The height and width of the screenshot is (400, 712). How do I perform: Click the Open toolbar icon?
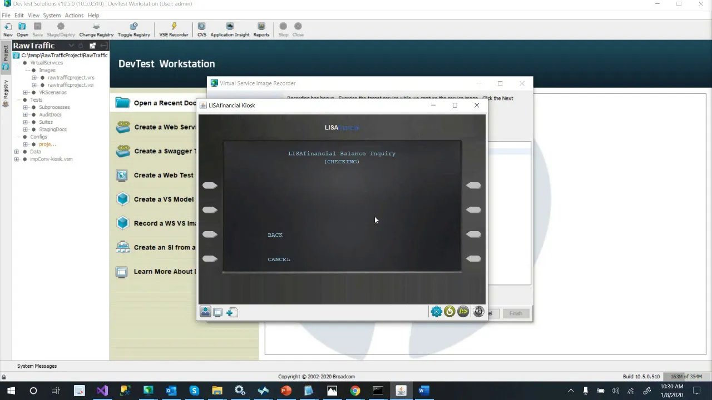click(x=22, y=29)
